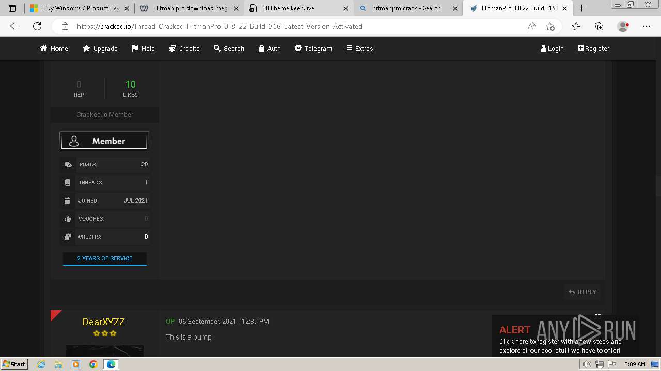This screenshot has height=371, width=661.
Task: Open the Extras menu
Action: 359,48
